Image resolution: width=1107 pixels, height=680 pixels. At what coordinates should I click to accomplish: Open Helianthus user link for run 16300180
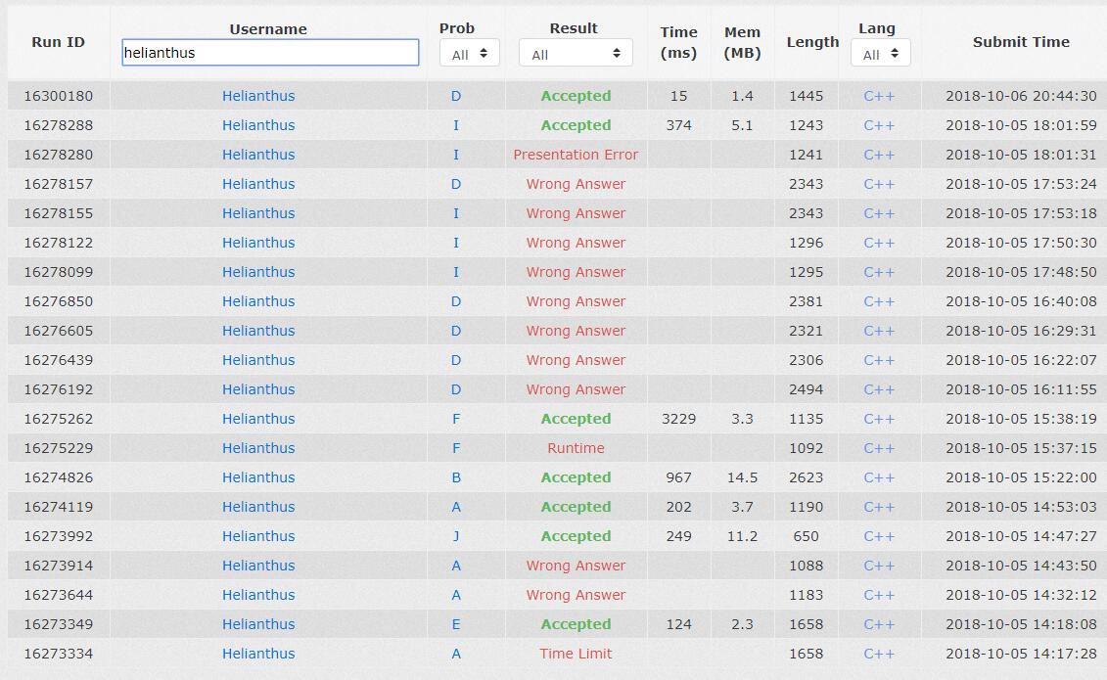coord(258,96)
